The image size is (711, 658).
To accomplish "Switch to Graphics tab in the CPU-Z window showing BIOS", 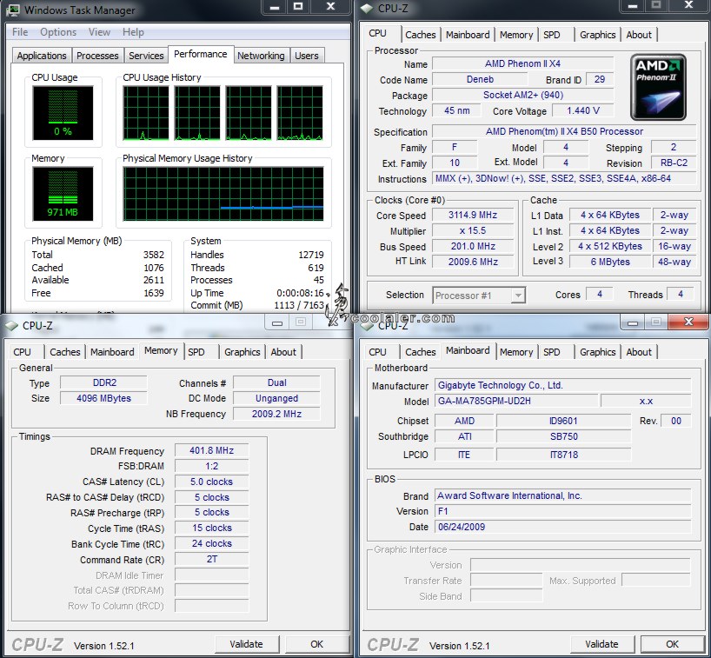I will (x=598, y=352).
